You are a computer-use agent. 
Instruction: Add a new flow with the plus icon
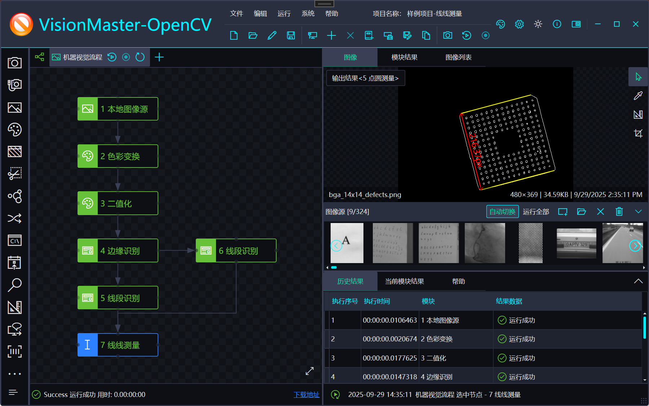[159, 57]
